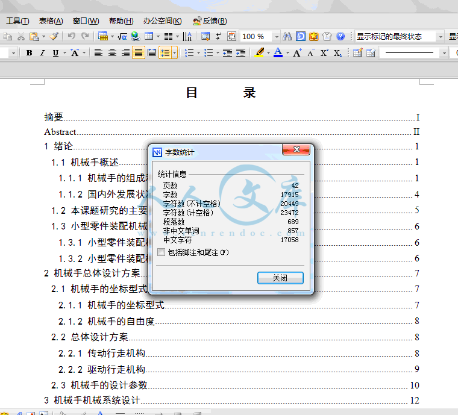
Task: Click the 目录 heading text
Action: tap(221, 93)
